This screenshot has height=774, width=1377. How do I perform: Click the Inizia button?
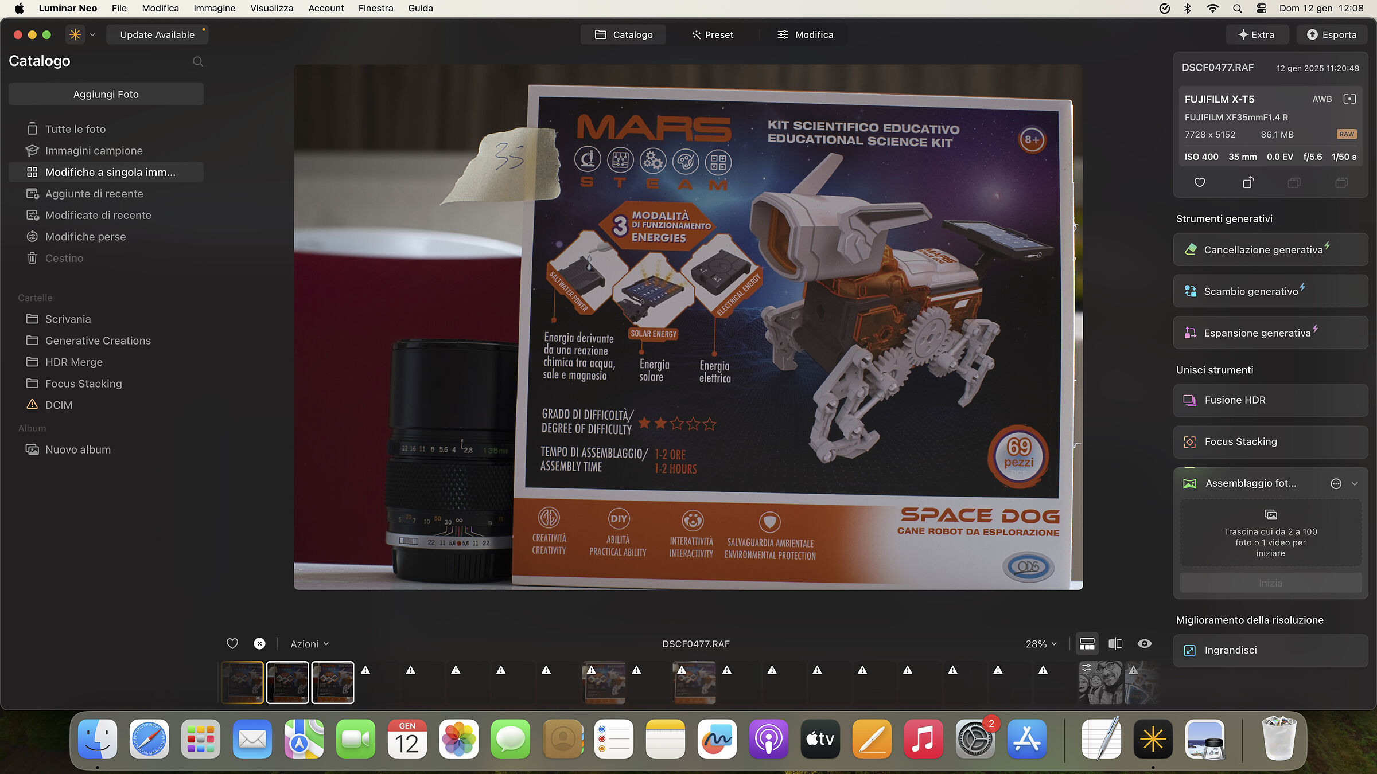click(1270, 583)
